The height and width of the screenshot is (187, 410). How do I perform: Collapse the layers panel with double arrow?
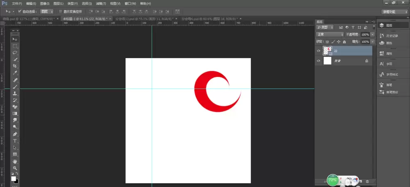pos(367,22)
